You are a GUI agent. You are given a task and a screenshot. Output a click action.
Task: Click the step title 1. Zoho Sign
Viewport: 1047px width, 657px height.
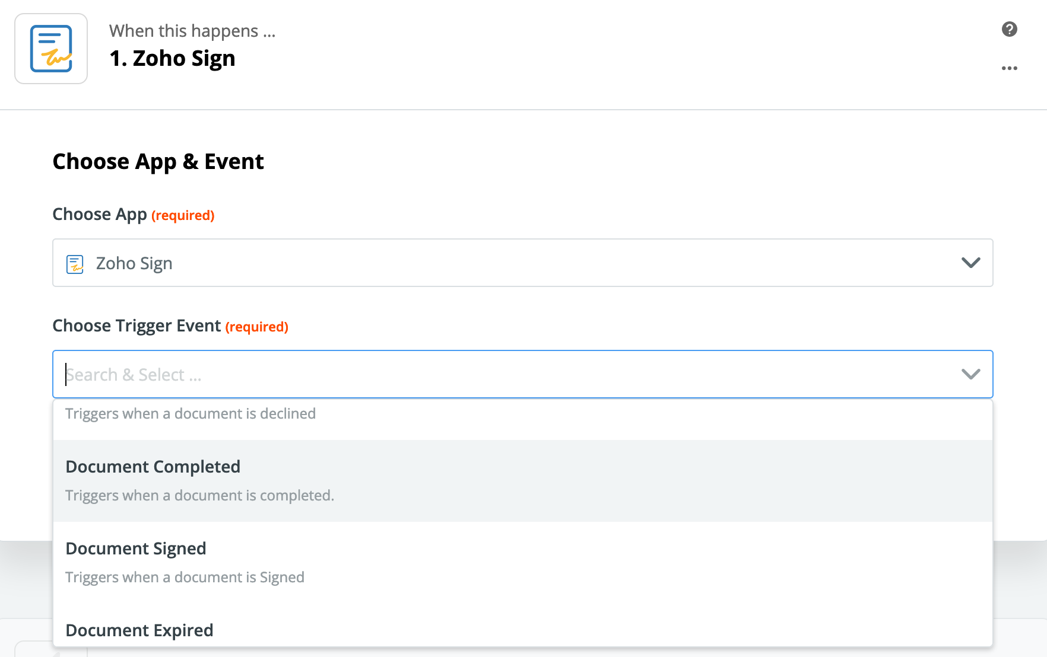point(172,58)
